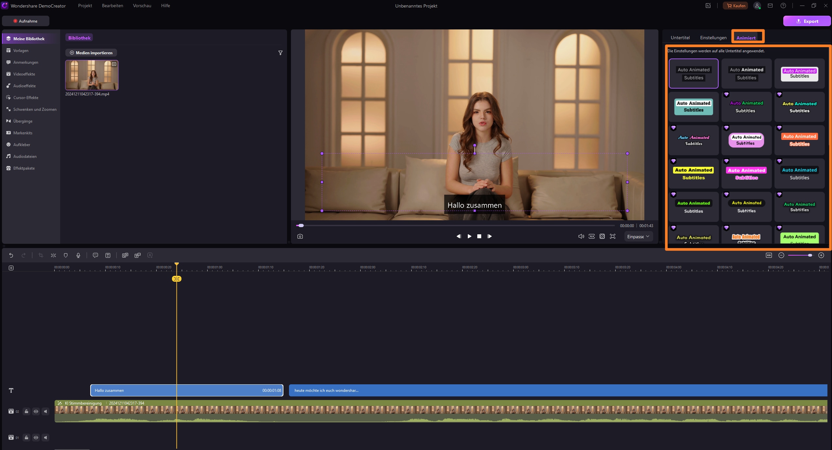Take a snapshot with the camera icon
Screen dimensions: 832x450
click(x=300, y=236)
